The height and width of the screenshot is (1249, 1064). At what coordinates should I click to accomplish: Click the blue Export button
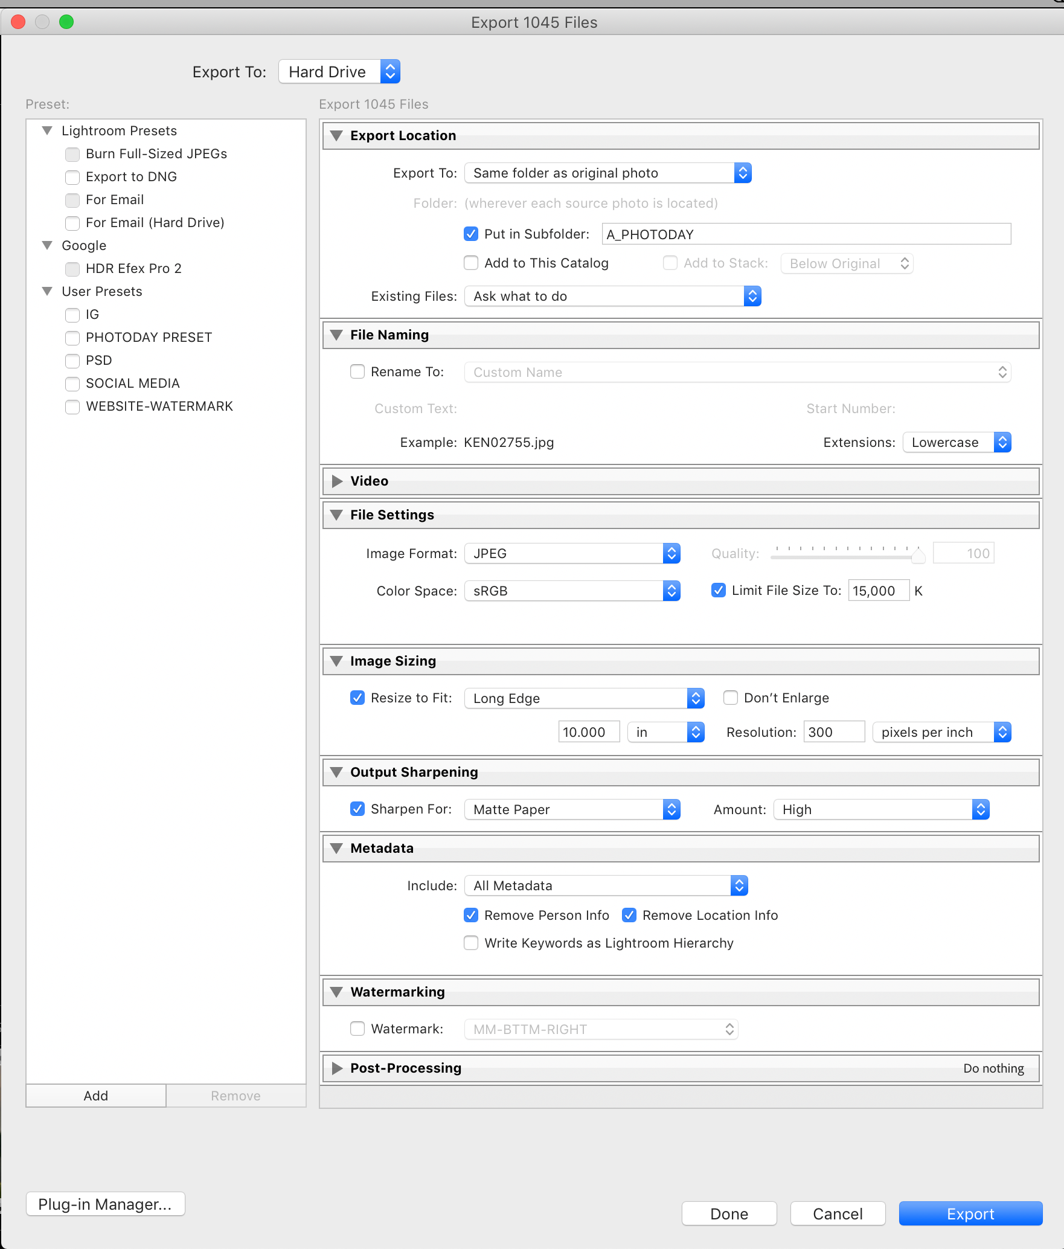(970, 1214)
